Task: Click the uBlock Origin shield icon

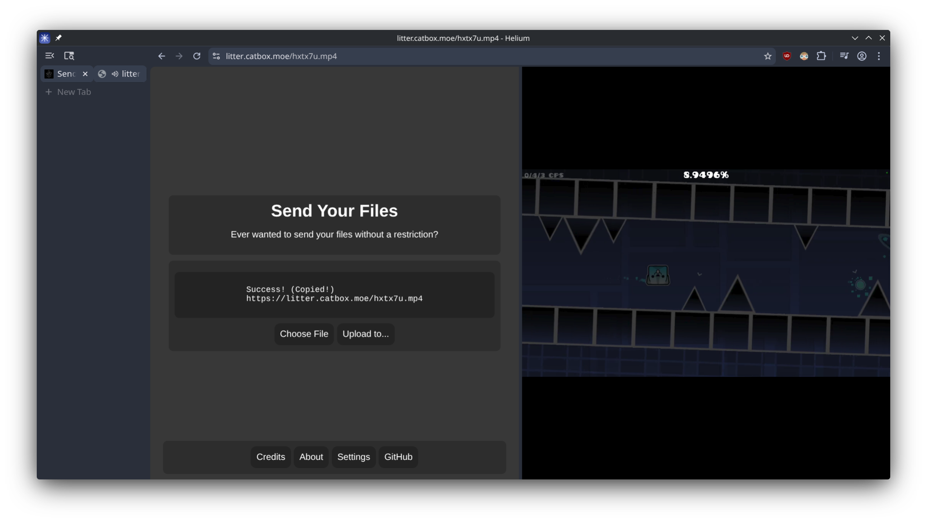Action: coord(787,56)
